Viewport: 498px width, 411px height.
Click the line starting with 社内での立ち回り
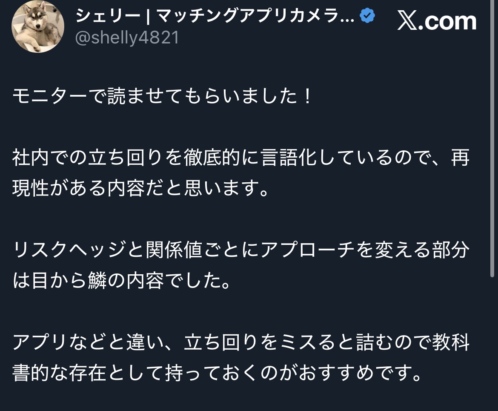241,157
